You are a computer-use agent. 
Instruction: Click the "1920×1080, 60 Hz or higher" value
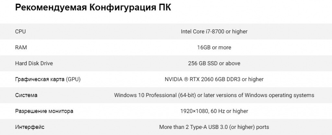tap(214, 111)
